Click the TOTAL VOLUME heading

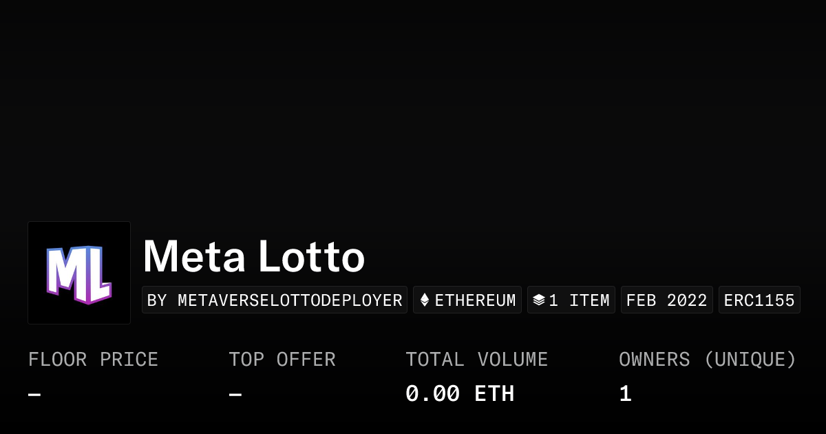click(x=476, y=360)
